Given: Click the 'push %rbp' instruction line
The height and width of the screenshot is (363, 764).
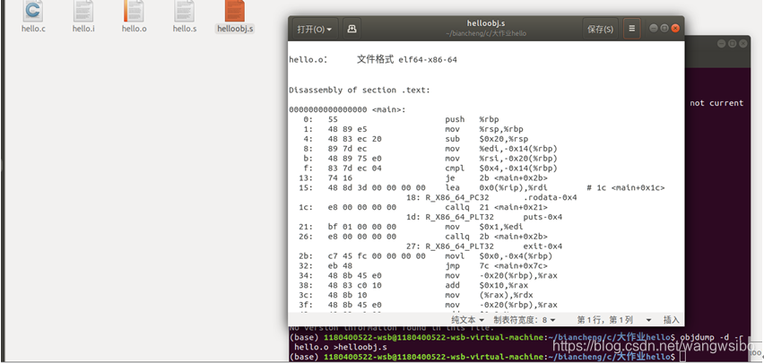Looking at the screenshot, I should (401, 119).
